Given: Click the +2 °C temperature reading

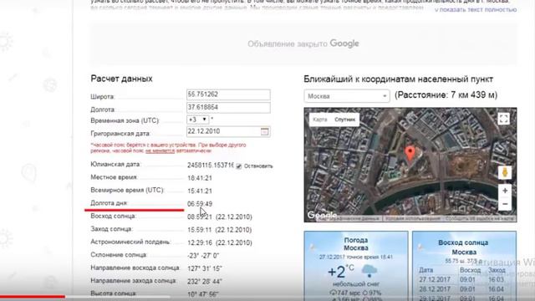Looking at the screenshot, I should (340, 271).
